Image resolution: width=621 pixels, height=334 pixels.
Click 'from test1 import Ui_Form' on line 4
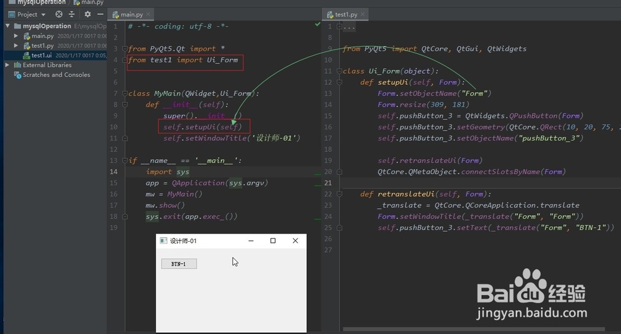183,60
